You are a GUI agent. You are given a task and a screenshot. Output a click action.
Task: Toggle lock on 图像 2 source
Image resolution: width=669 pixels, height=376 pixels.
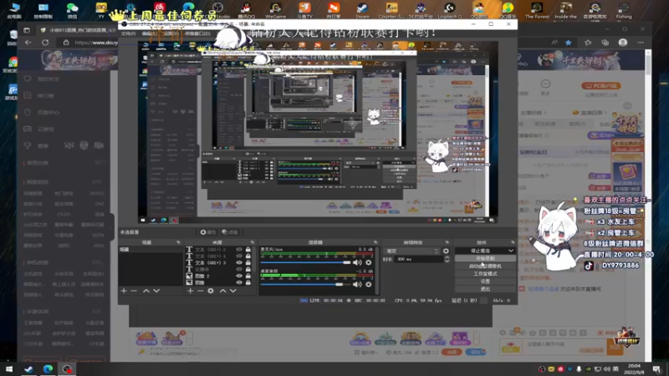click(x=248, y=276)
